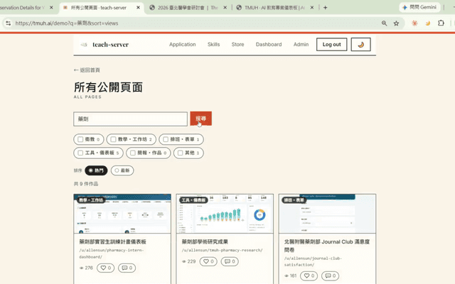Click the 共 9 件作品 result count
The height and width of the screenshot is (284, 455).
coord(86,184)
